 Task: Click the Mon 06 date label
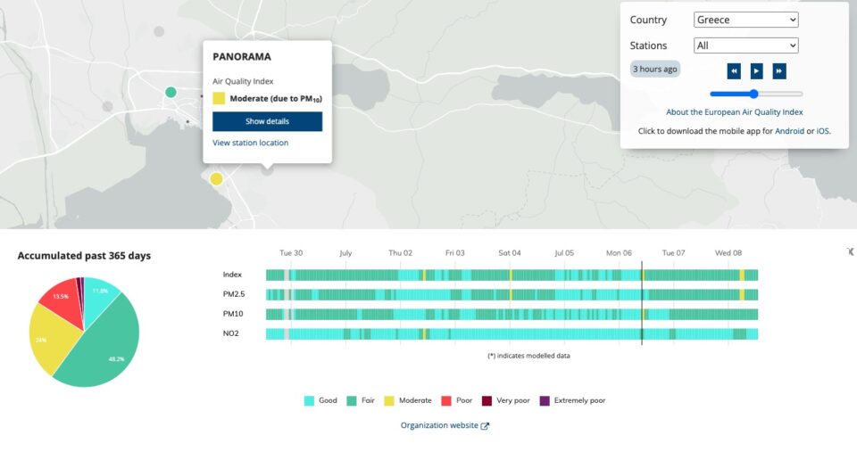619,253
